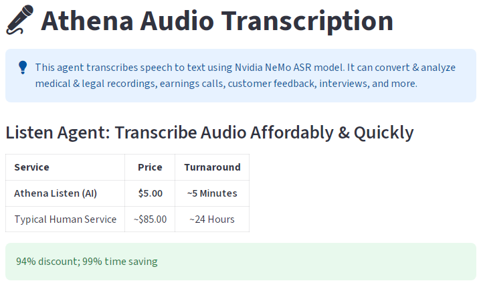Click the "Athena Audio Transcription" page title

click(x=217, y=21)
